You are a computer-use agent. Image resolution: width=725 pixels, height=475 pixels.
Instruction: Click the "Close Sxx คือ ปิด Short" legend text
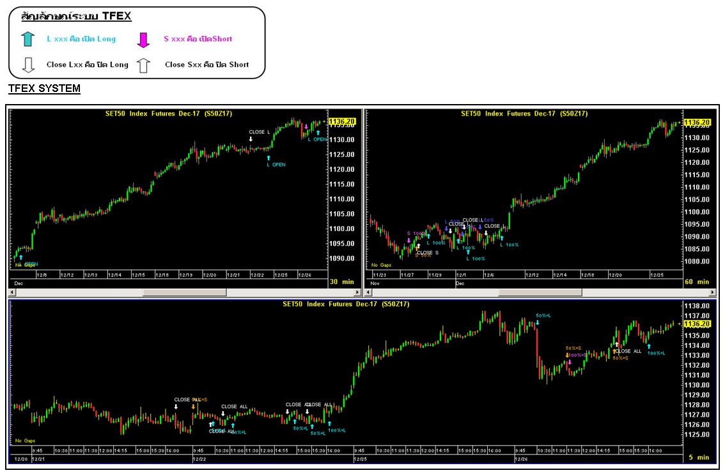click(207, 64)
